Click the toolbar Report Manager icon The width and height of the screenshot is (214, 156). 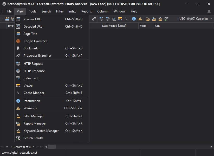click(x=154, y=19)
